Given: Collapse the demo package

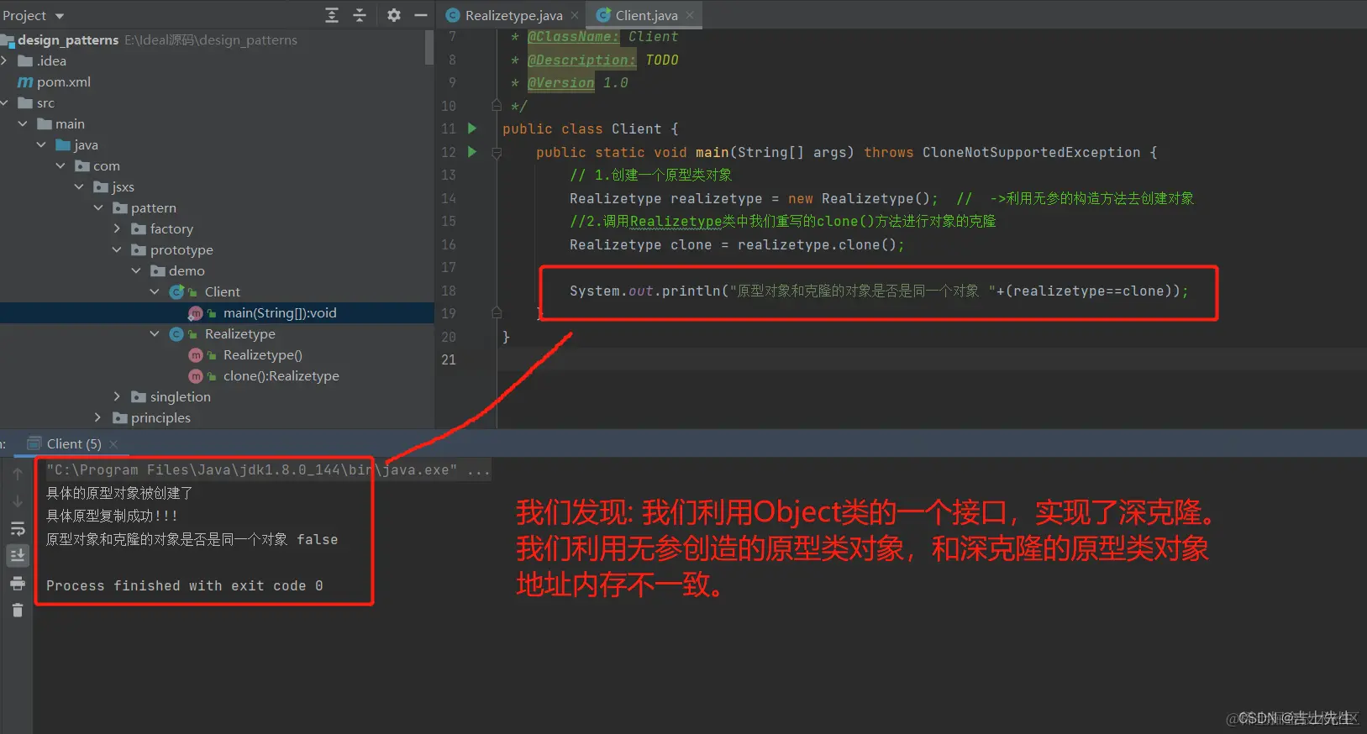Looking at the screenshot, I should tap(136, 270).
